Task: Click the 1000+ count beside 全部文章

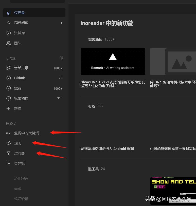Action: click(58, 68)
